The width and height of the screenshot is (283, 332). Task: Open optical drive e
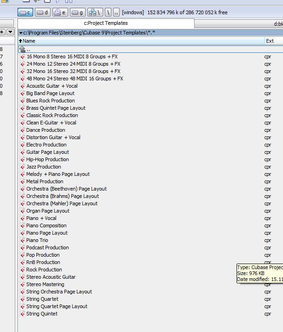coord(60,12)
